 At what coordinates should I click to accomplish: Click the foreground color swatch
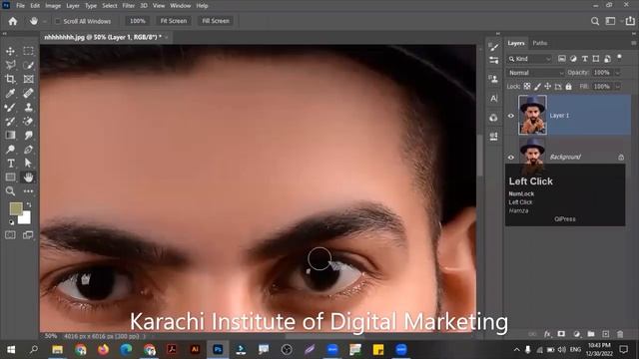[x=16, y=208]
